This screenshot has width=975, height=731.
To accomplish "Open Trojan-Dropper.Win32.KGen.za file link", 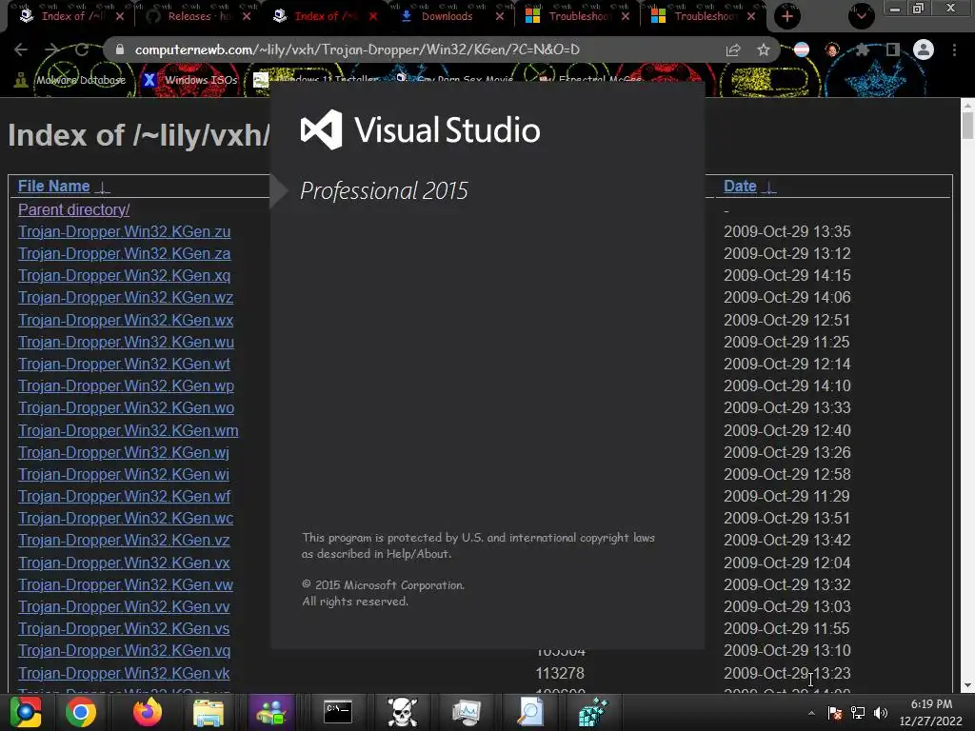I will [125, 253].
